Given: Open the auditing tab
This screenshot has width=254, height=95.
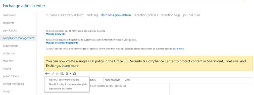Looking at the screenshot, I should click(92, 15).
